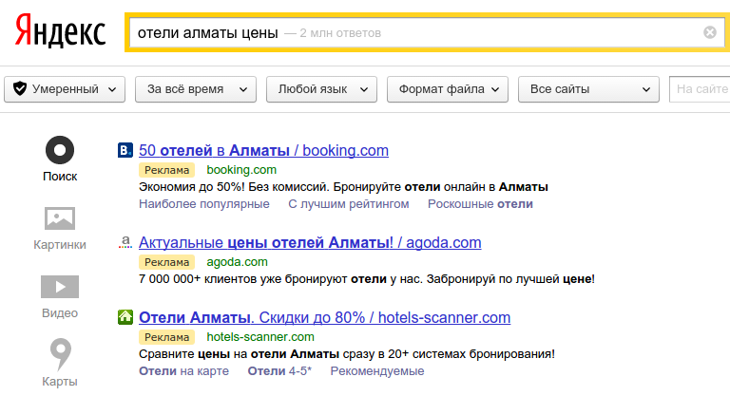Click the Agoda favicon
The image size is (730, 396).
point(125,242)
